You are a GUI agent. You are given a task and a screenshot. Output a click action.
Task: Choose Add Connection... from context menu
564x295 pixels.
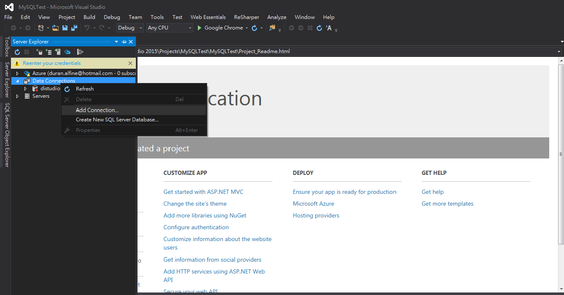click(97, 110)
